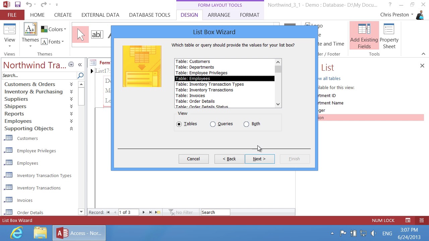Switch to Layout View in status bar

click(422, 220)
